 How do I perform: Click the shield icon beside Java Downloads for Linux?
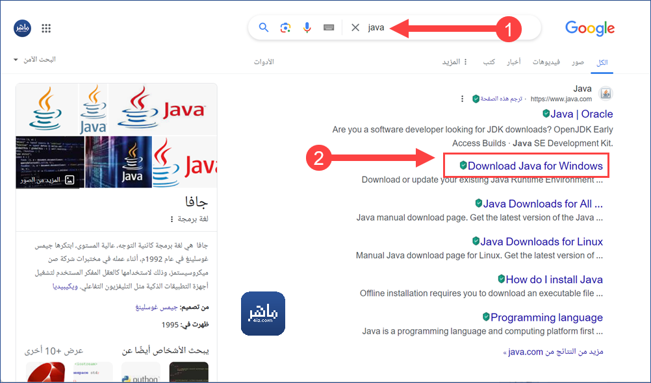click(x=476, y=241)
